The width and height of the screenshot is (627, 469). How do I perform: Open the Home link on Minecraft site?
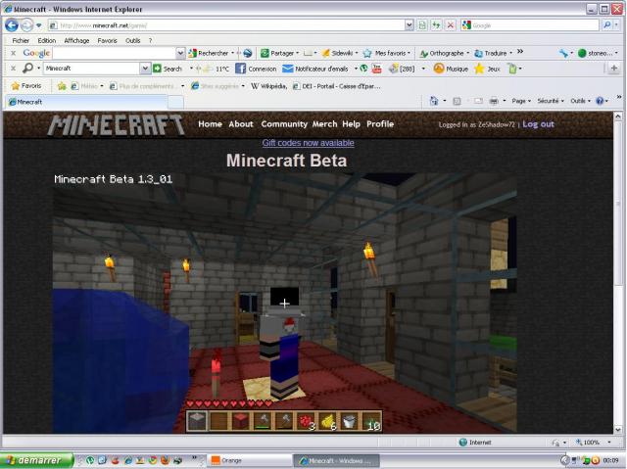pos(210,123)
